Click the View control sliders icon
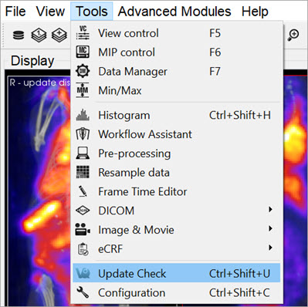This screenshot has height=307, width=308. [x=83, y=33]
